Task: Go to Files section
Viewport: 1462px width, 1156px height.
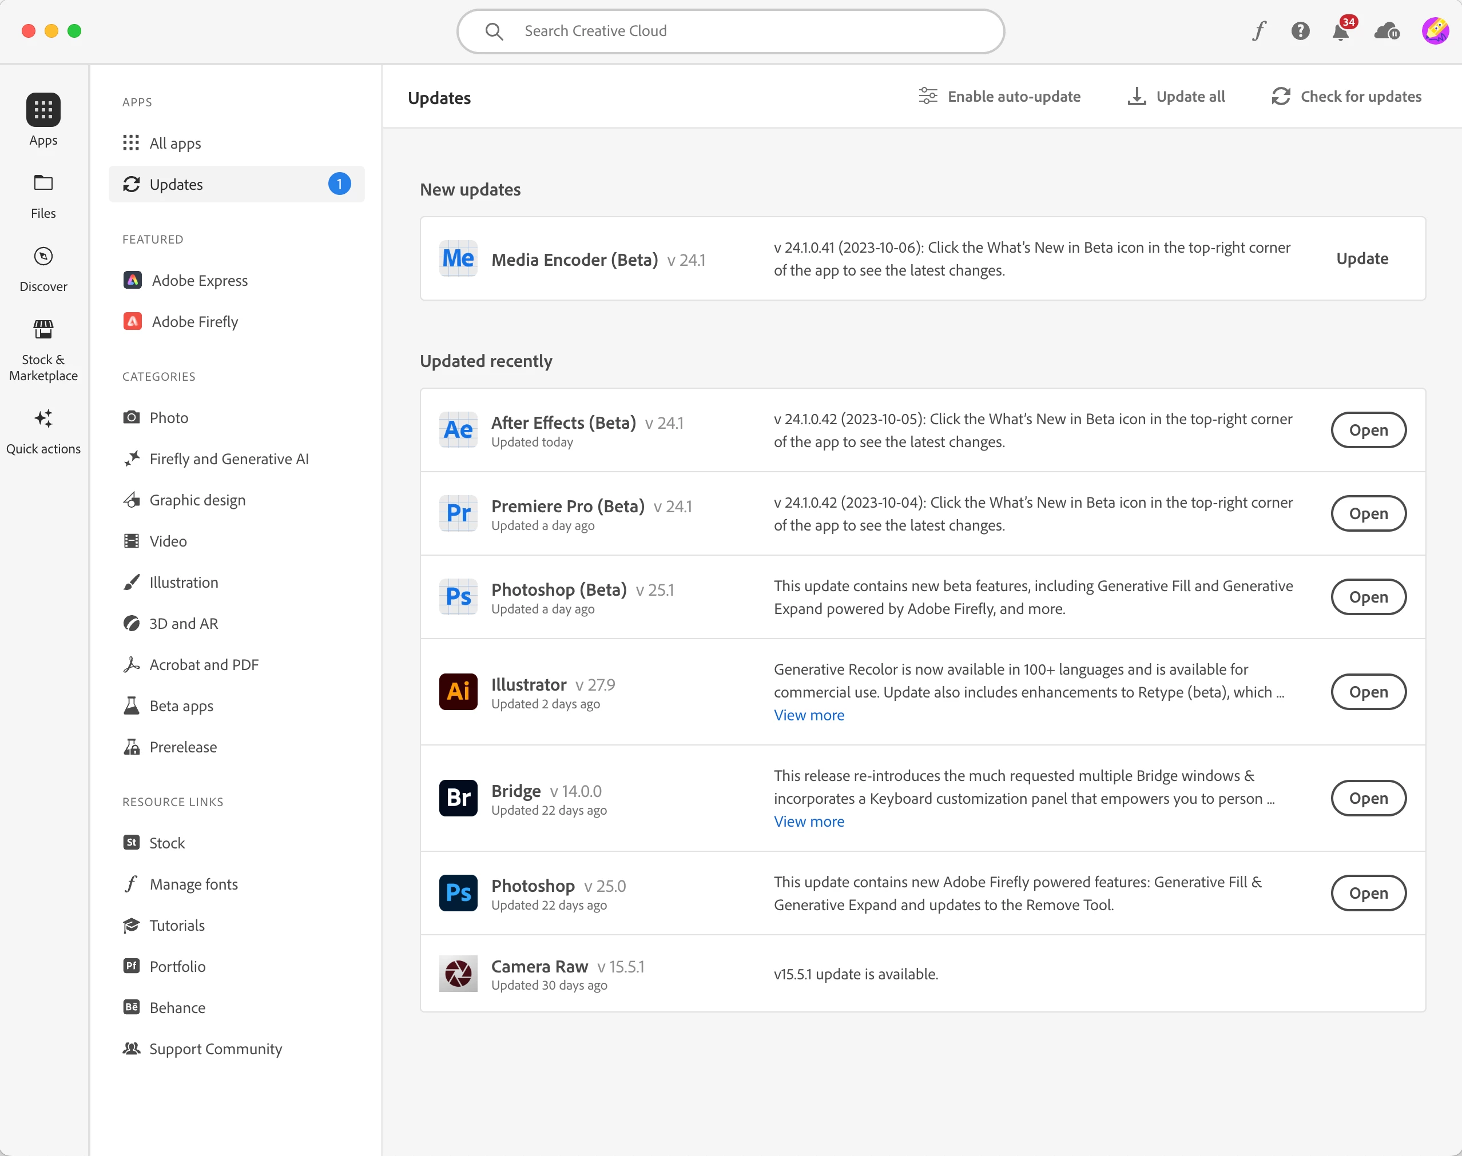Action: 43,195
